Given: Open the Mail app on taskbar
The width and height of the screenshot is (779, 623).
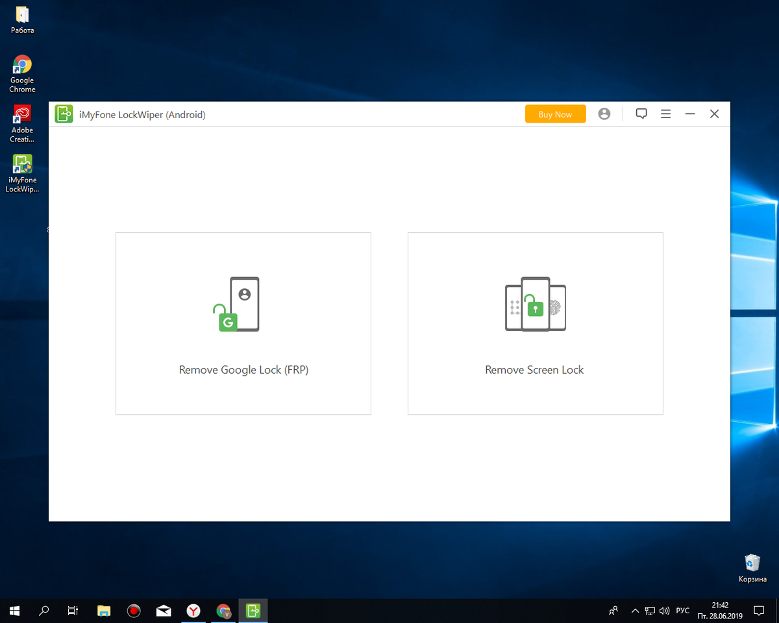Looking at the screenshot, I should coord(164,611).
